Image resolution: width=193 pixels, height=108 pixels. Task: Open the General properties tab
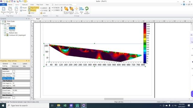tap(5, 64)
